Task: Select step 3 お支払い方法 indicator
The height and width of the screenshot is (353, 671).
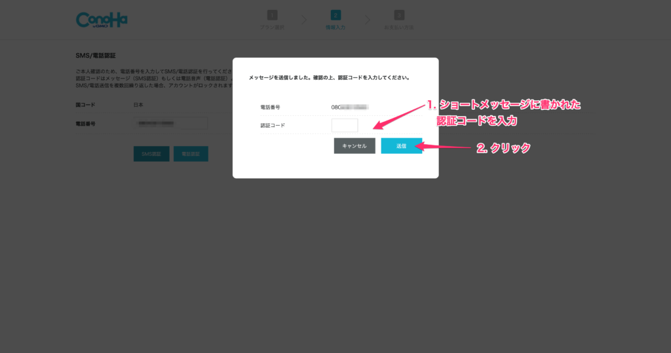Action: (399, 20)
